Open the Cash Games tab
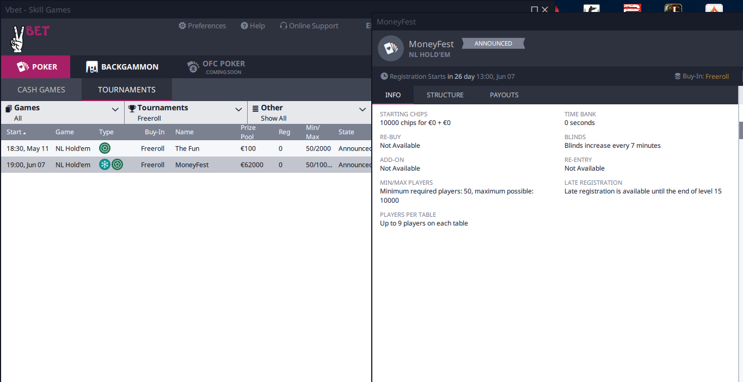The image size is (743, 382). pyautogui.click(x=41, y=90)
